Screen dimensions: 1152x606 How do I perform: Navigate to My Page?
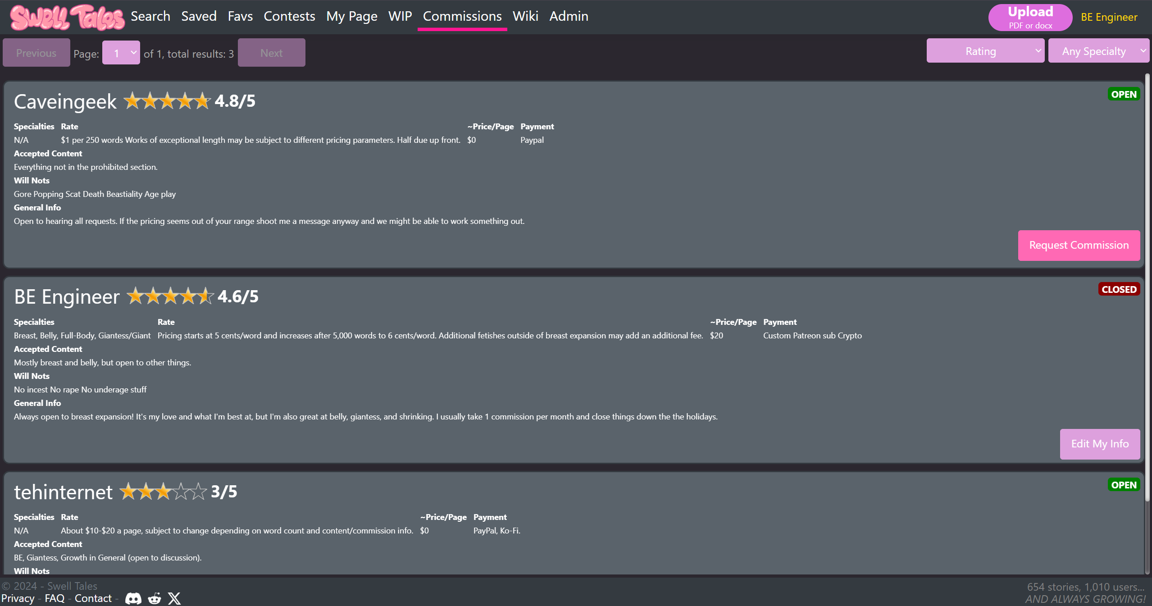click(x=352, y=16)
